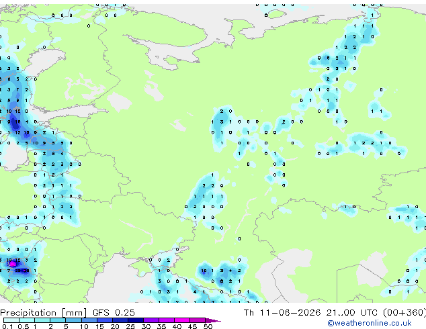The image size is (426, 329).
Task: Click the '0.1' legend scale label
Action: pos(7,326)
